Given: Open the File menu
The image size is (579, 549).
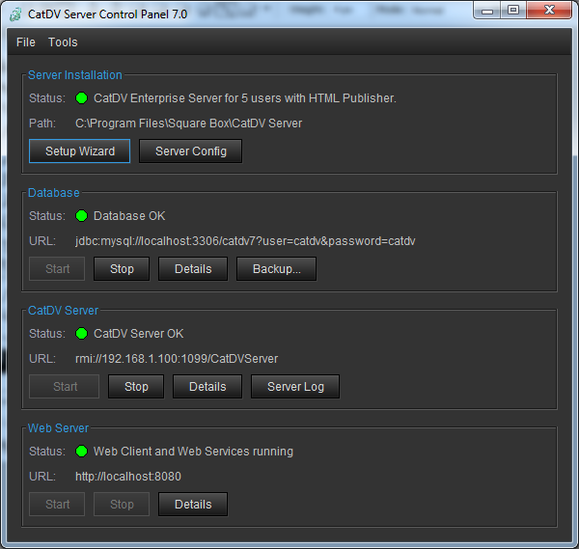Looking at the screenshot, I should (26, 42).
